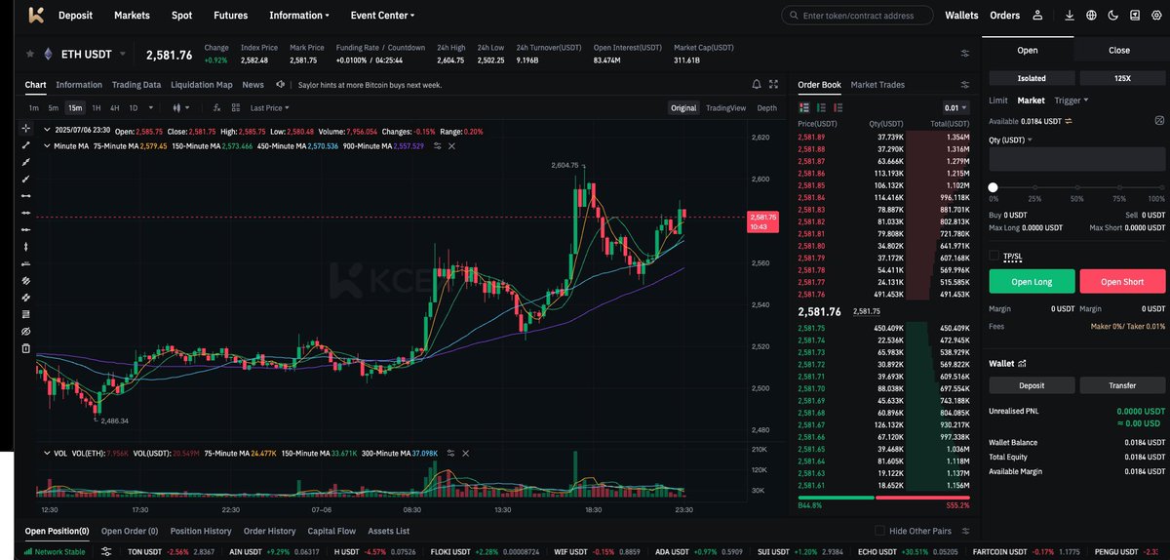Select the trend line drawing tool
1170x560 pixels.
click(x=25, y=145)
